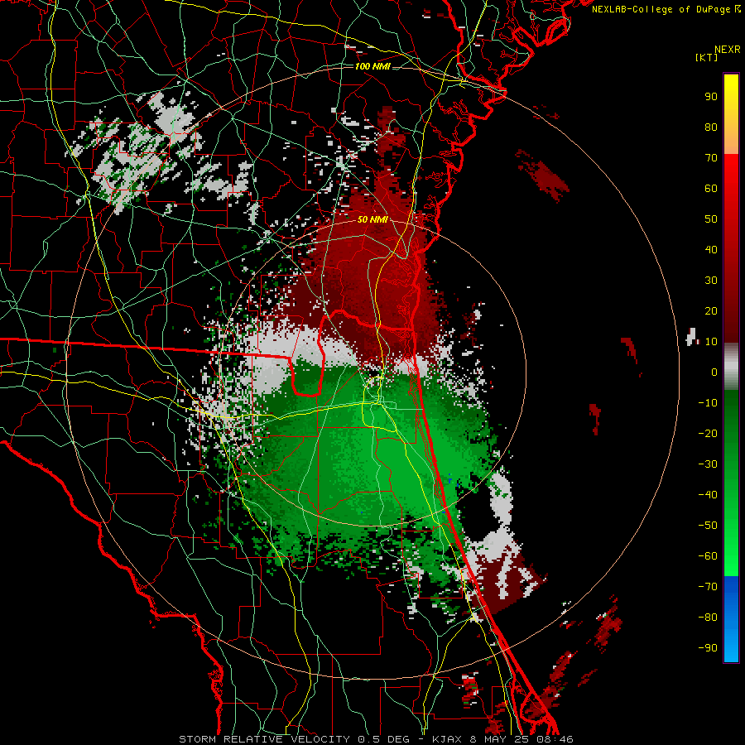Click the blue segment of the color bar
The image size is (745, 745).
[x=731, y=618]
